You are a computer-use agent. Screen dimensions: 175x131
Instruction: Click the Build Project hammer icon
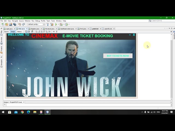coord(48,24)
